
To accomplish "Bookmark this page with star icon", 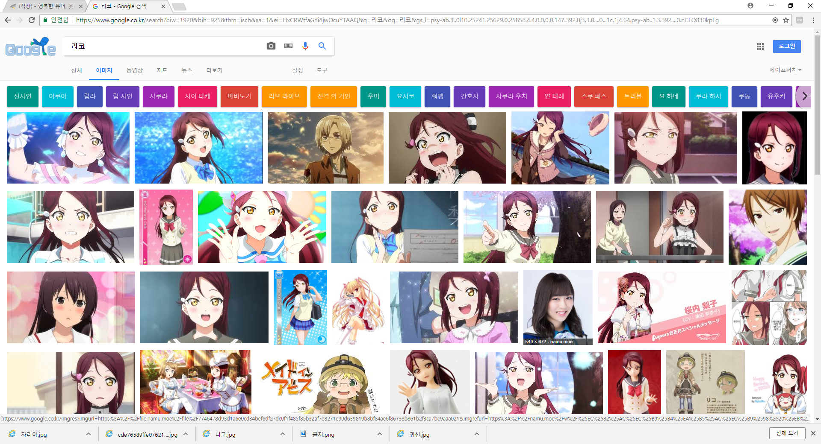I will [x=786, y=20].
